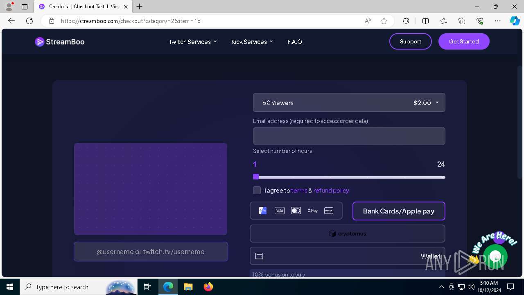
Task: Focus the Twitch username input field
Action: point(151,252)
